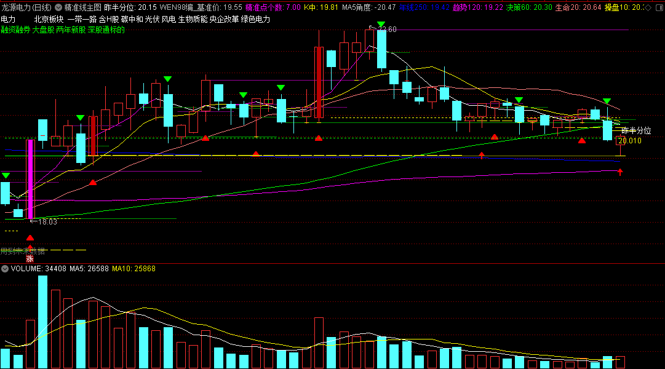Click the 精准线主图 indicator name
The width and height of the screenshot is (665, 369).
pos(82,7)
